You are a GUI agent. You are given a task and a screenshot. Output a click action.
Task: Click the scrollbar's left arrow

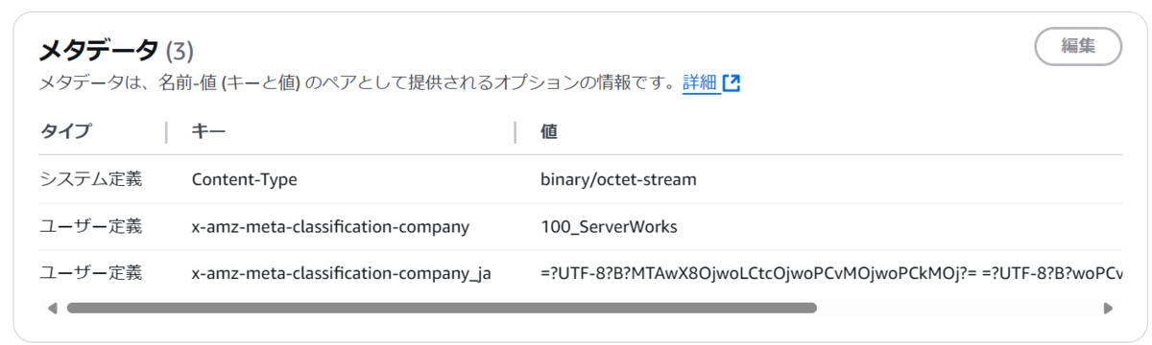coord(52,309)
